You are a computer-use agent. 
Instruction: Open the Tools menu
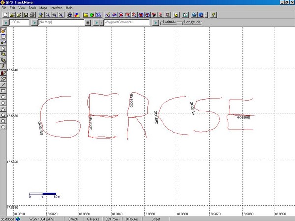point(32,8)
